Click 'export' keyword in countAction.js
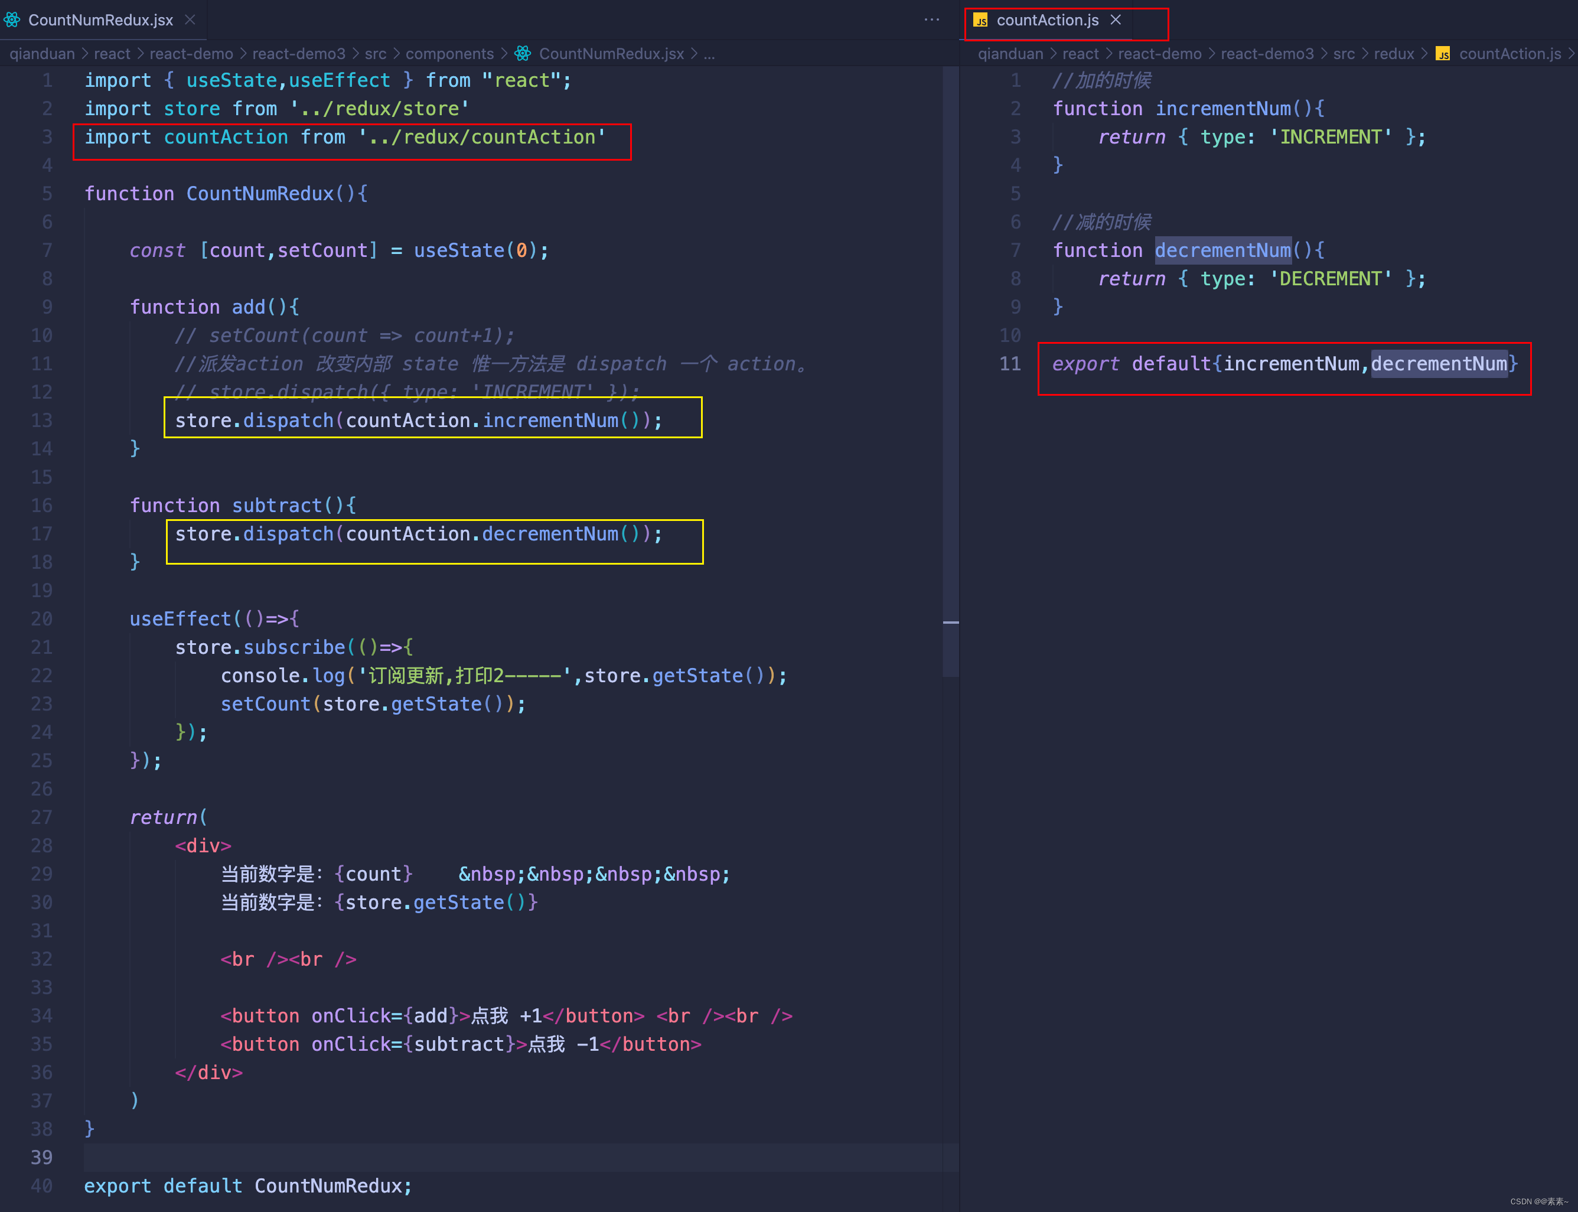1578x1212 pixels. coord(1085,364)
